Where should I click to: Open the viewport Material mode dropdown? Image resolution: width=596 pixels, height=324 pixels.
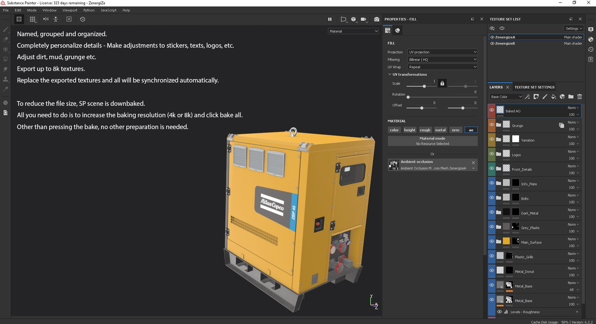[x=353, y=31]
